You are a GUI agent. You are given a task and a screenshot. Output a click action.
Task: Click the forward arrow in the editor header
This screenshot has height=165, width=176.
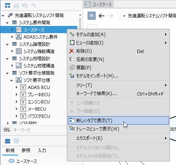coord(111,16)
